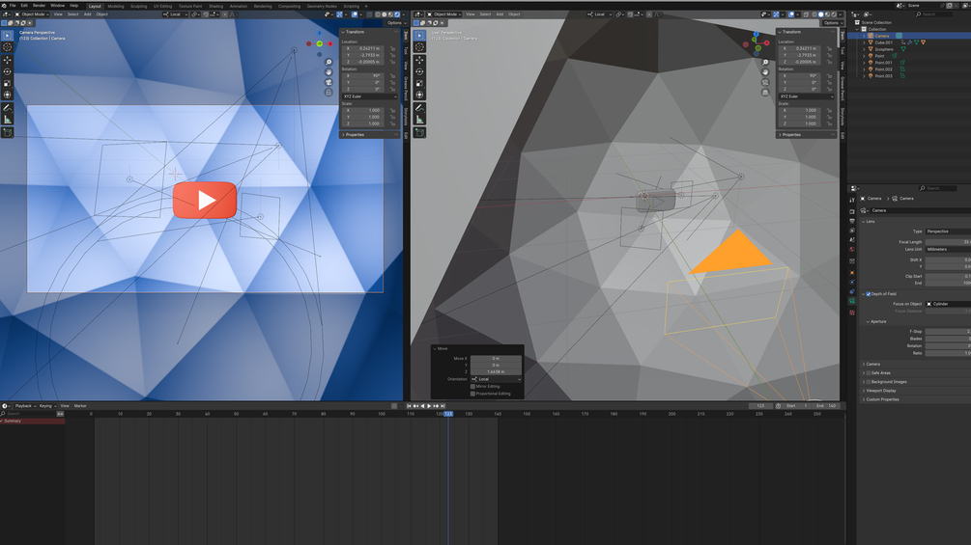Select the Annotate tool in left viewport
The height and width of the screenshot is (545, 971).
8,107
